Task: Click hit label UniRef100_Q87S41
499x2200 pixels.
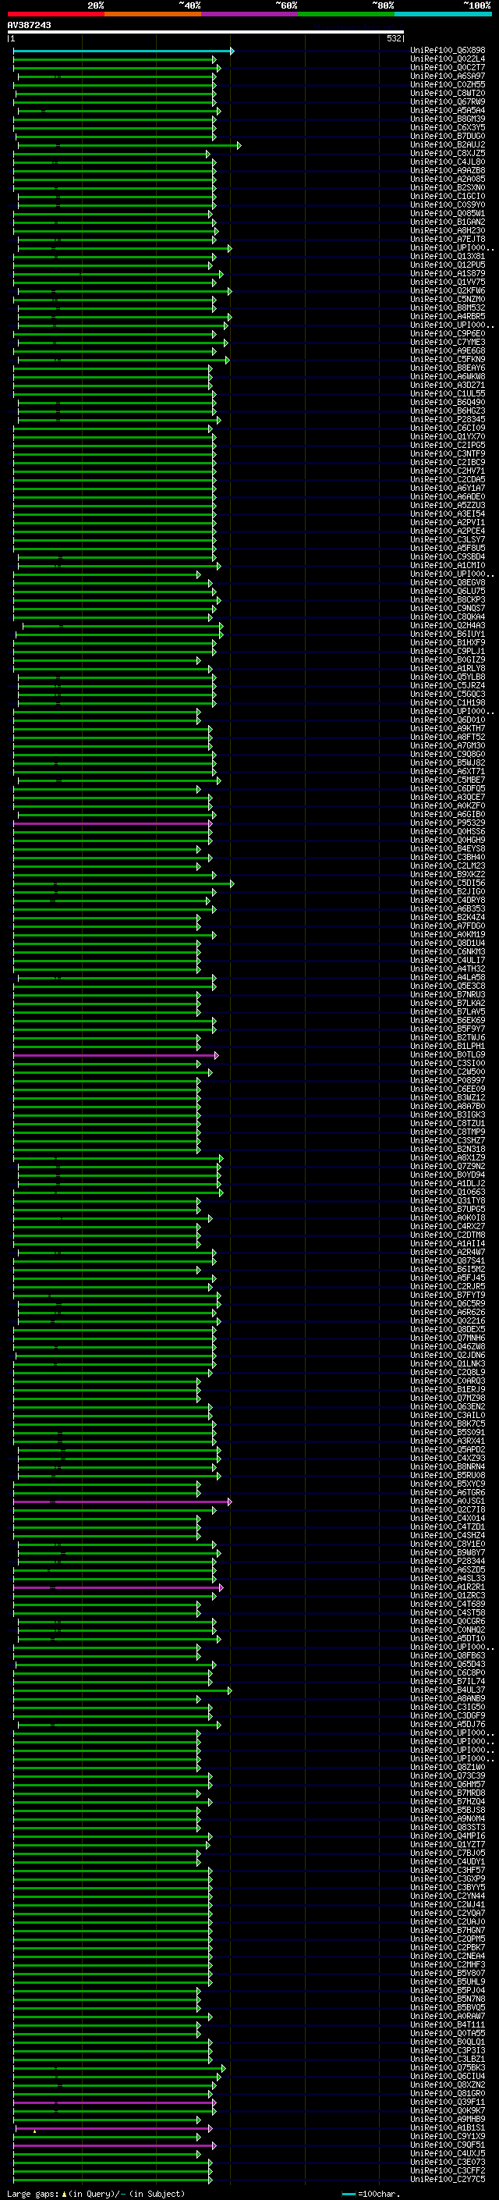Action: [x=448, y=1260]
